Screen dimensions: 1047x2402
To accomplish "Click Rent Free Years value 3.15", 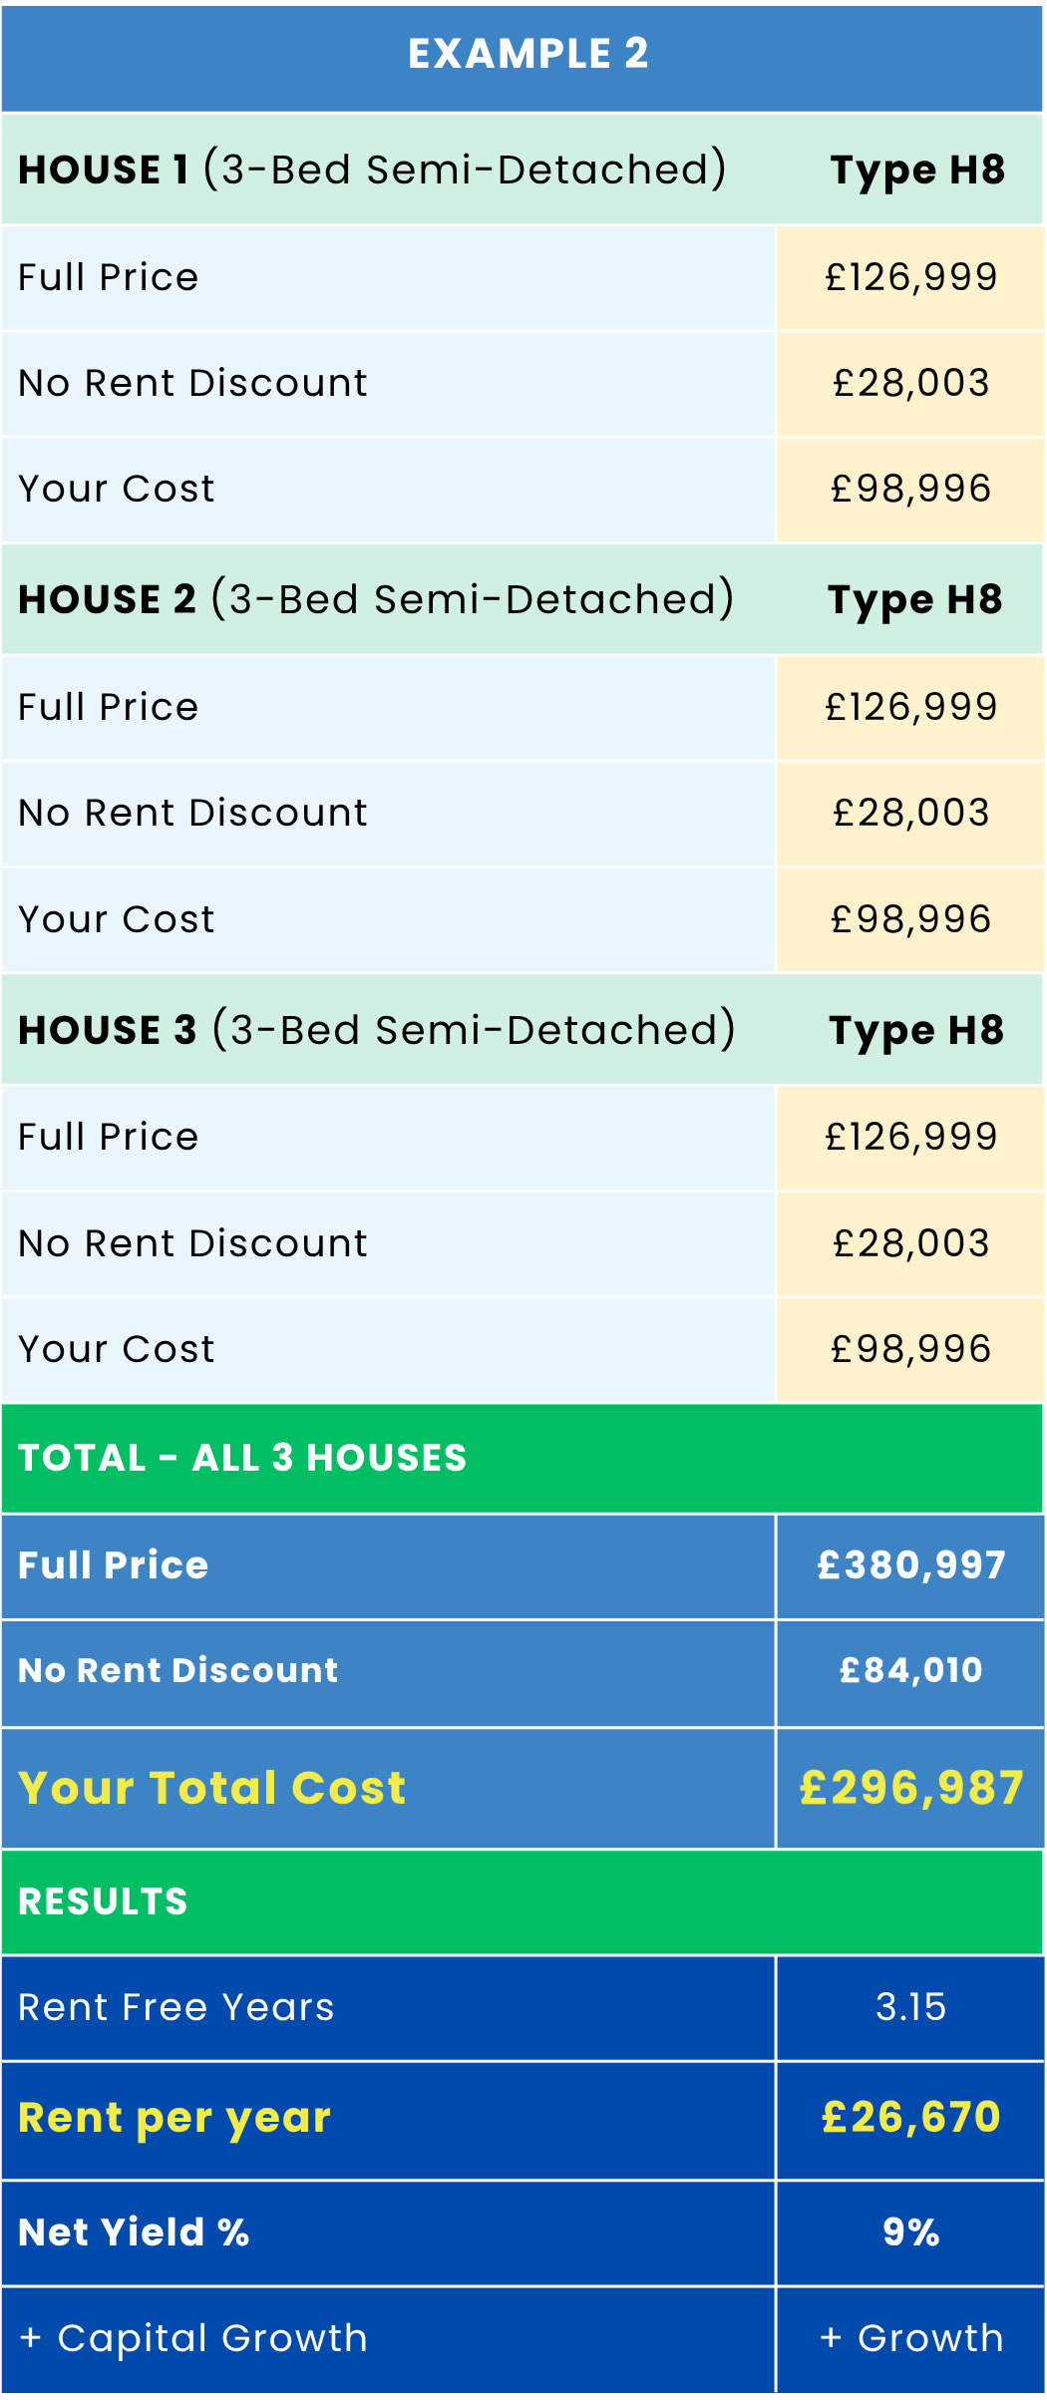I will click(910, 2007).
